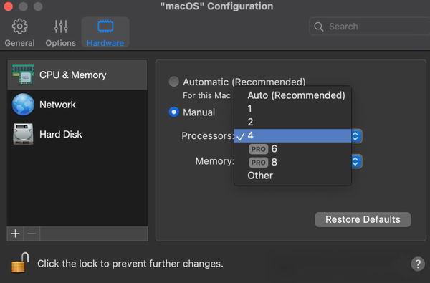The height and width of the screenshot is (283, 430).
Task: Expand the Memory dropdown arrows
Action: [x=355, y=161]
